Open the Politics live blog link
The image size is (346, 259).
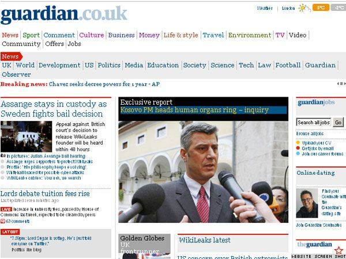[x=27, y=250]
